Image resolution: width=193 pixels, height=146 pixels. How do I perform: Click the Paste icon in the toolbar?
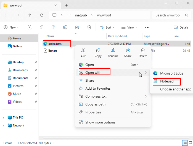pos(53,27)
